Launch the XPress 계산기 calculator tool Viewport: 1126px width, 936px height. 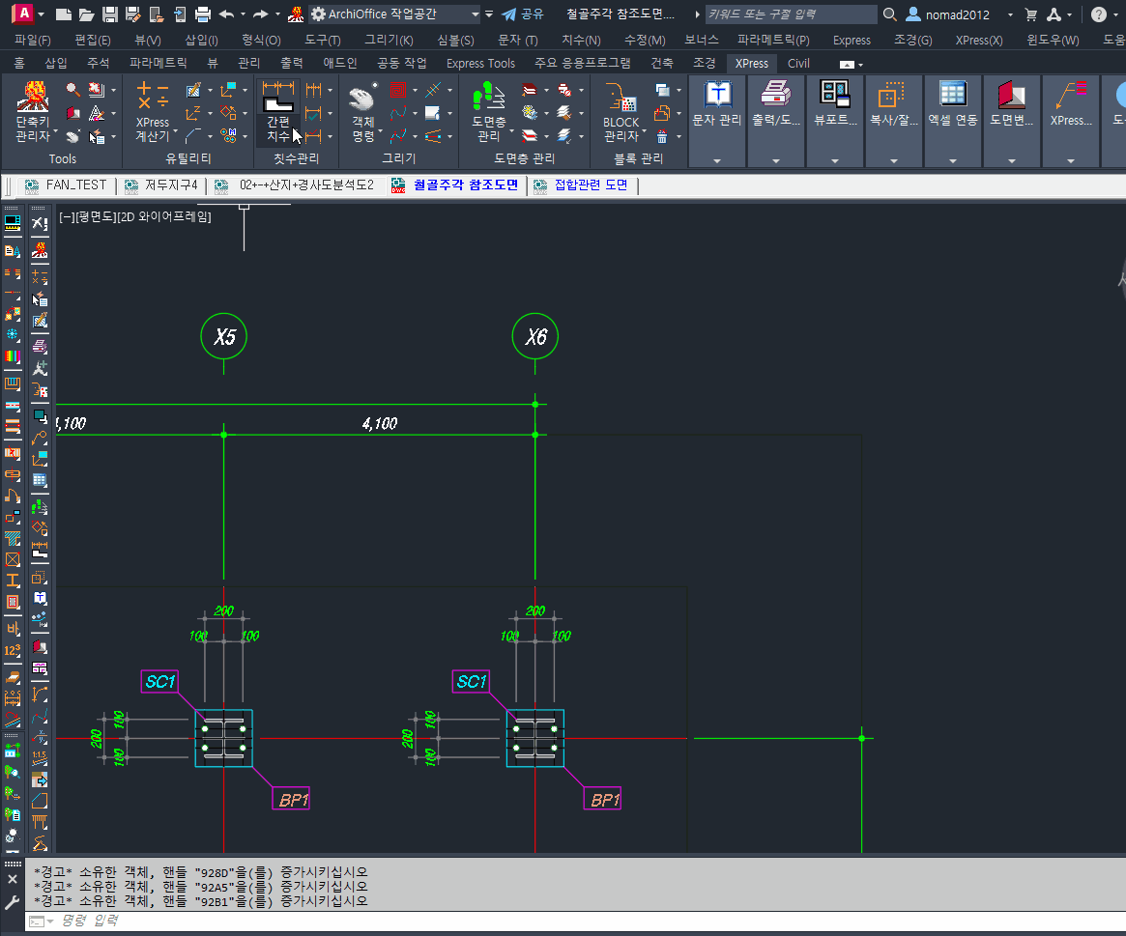tap(153, 111)
